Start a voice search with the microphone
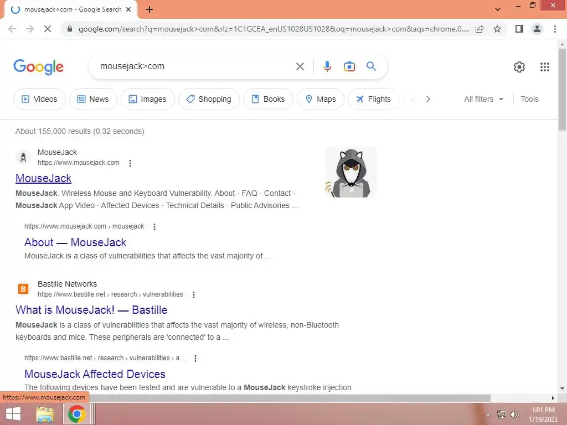This screenshot has height=425, width=567. 327,66
